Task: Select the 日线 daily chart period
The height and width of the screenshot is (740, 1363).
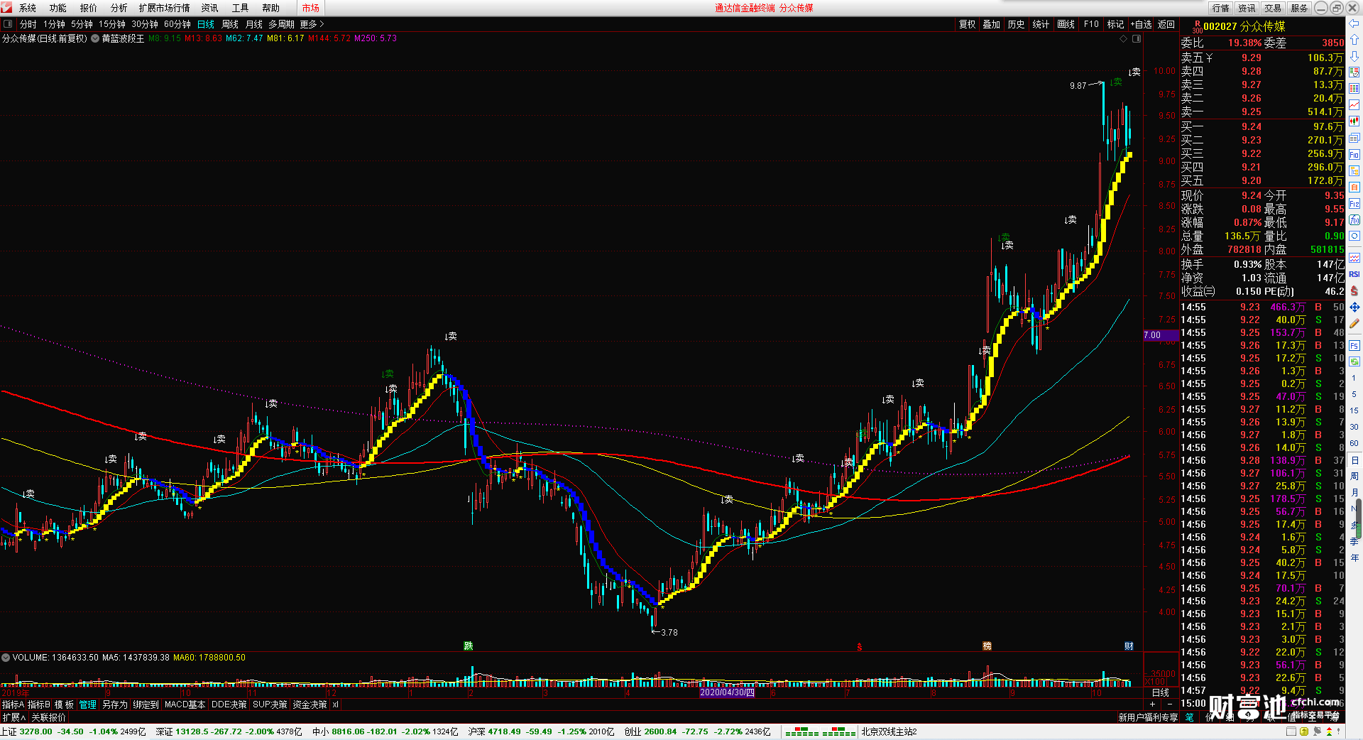Action: click(206, 24)
